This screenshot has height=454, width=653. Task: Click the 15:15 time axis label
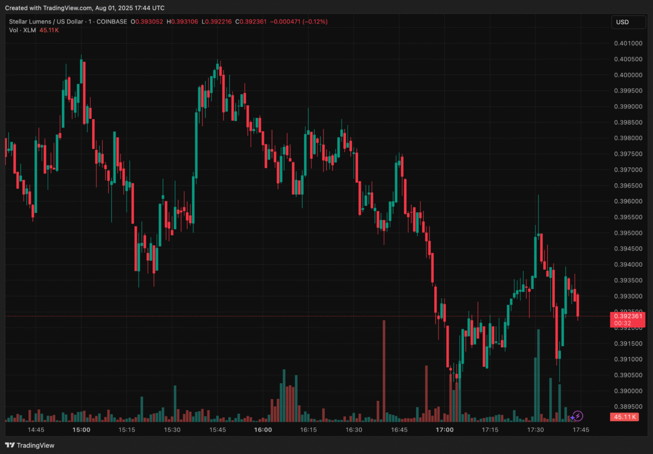click(x=127, y=430)
